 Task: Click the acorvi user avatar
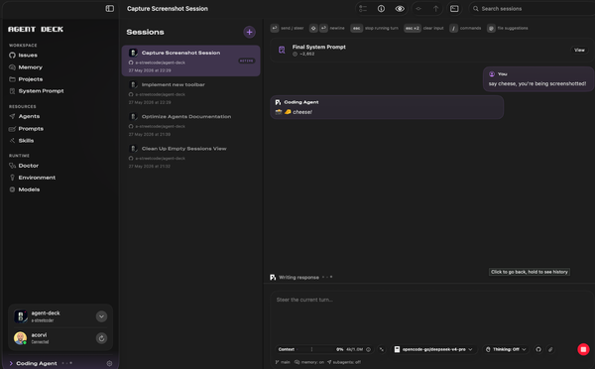21,338
